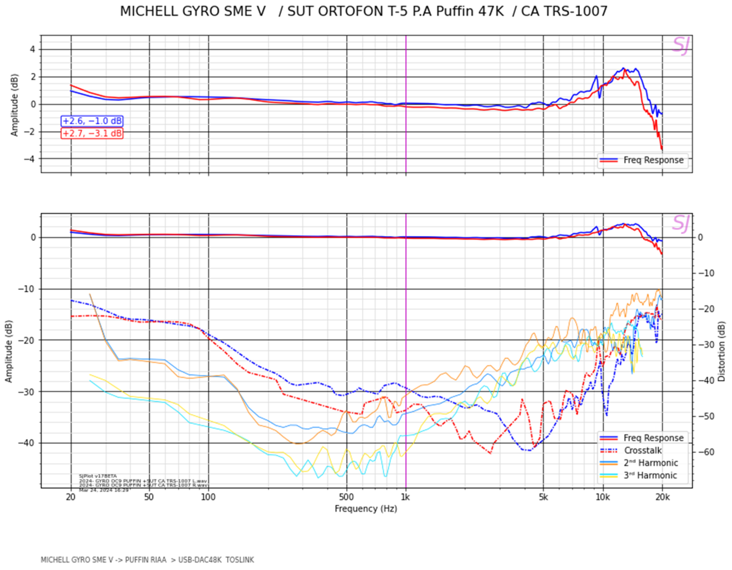This screenshot has width=732, height=570.
Task: Click the '−50' tick on Distortion axis
Action: coord(706,416)
